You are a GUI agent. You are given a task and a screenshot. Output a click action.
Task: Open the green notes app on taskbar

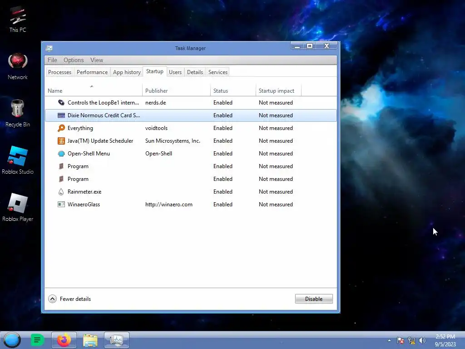click(37, 340)
